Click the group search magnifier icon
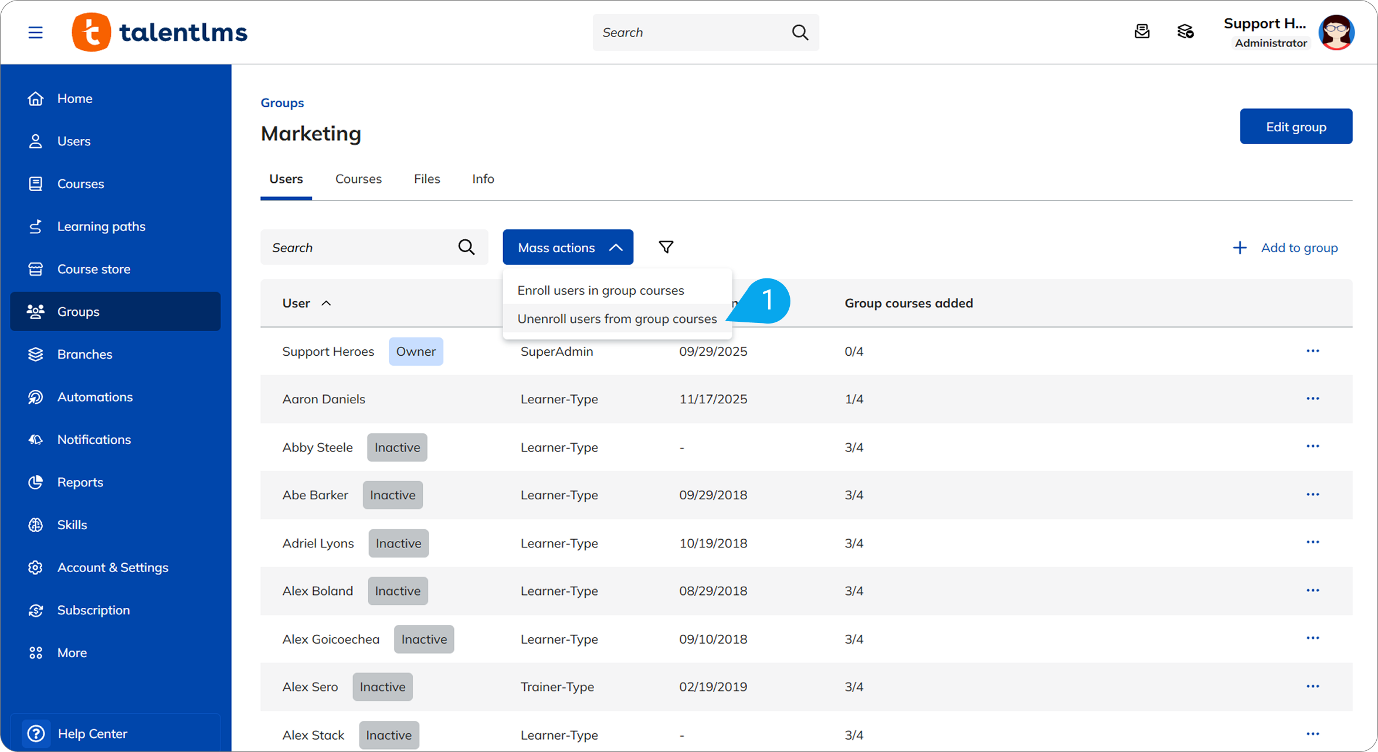 pos(466,247)
